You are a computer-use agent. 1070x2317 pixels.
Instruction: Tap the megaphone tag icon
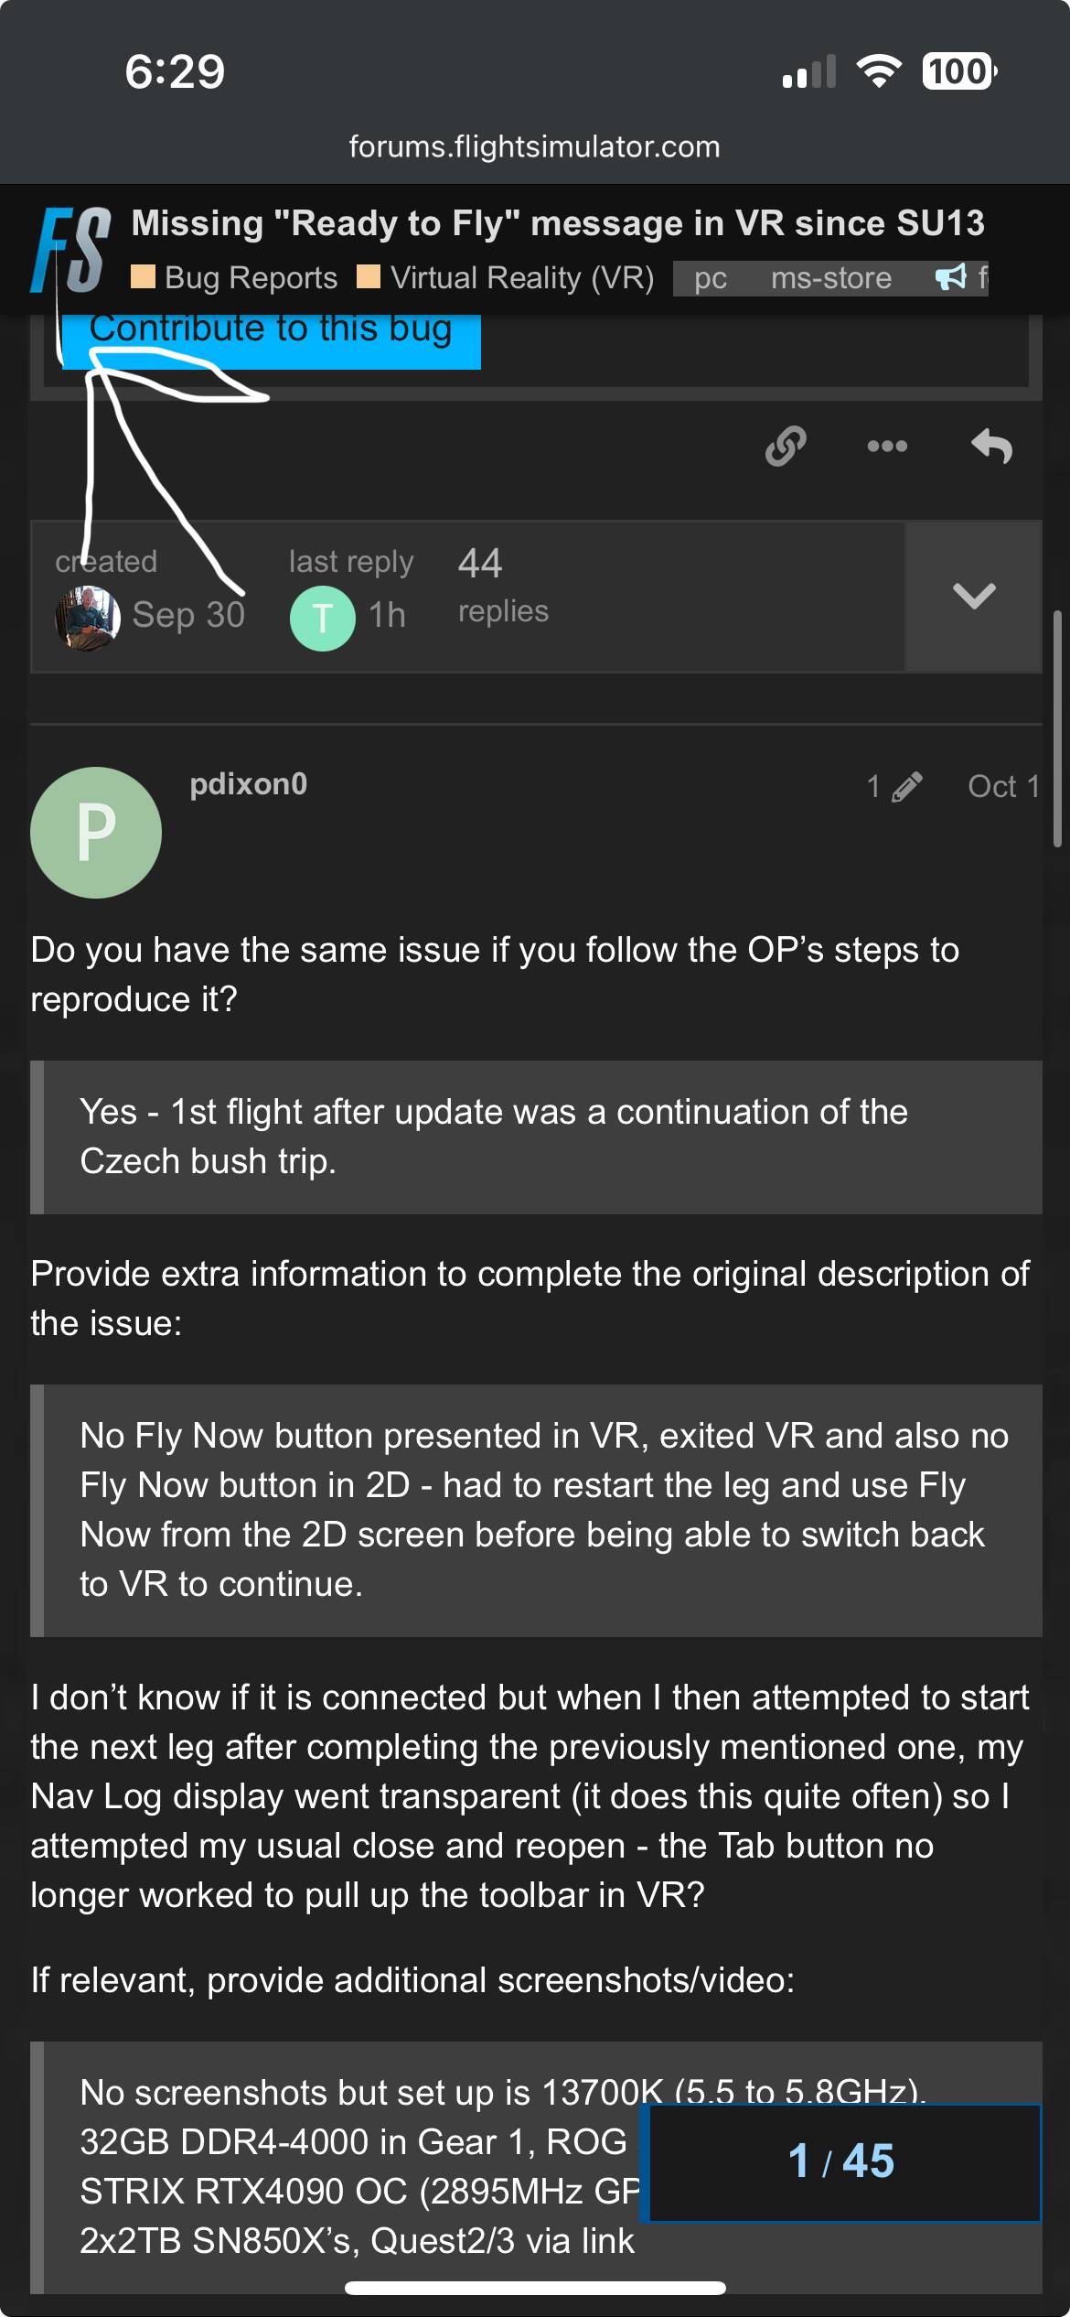(951, 277)
